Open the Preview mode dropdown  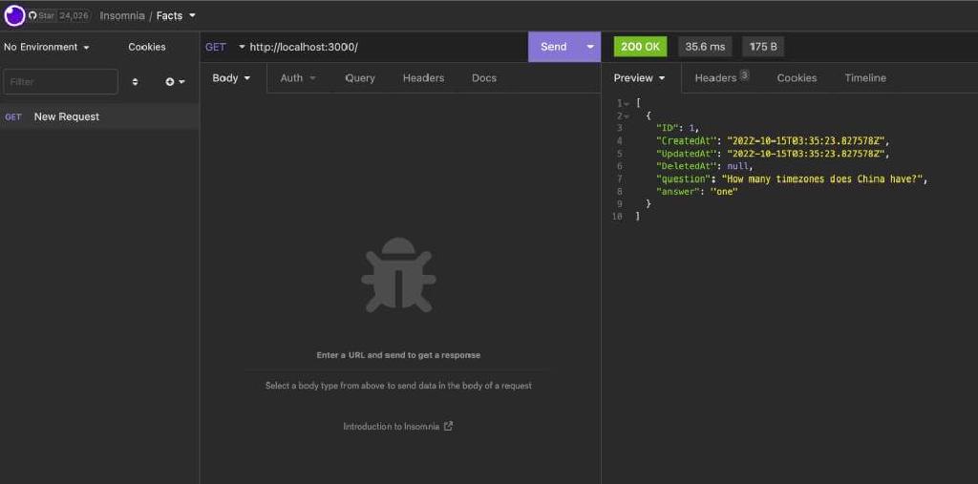click(640, 78)
